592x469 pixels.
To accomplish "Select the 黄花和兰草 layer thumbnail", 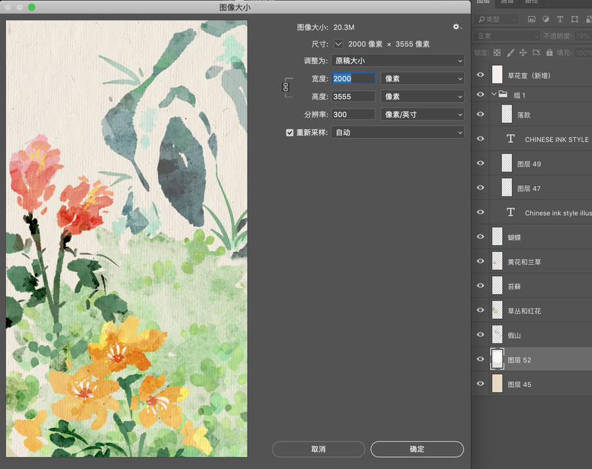I will [497, 261].
